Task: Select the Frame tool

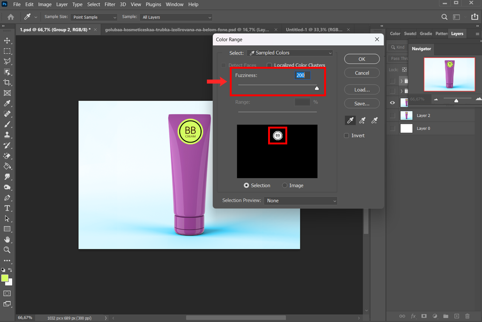Action: coord(7,93)
